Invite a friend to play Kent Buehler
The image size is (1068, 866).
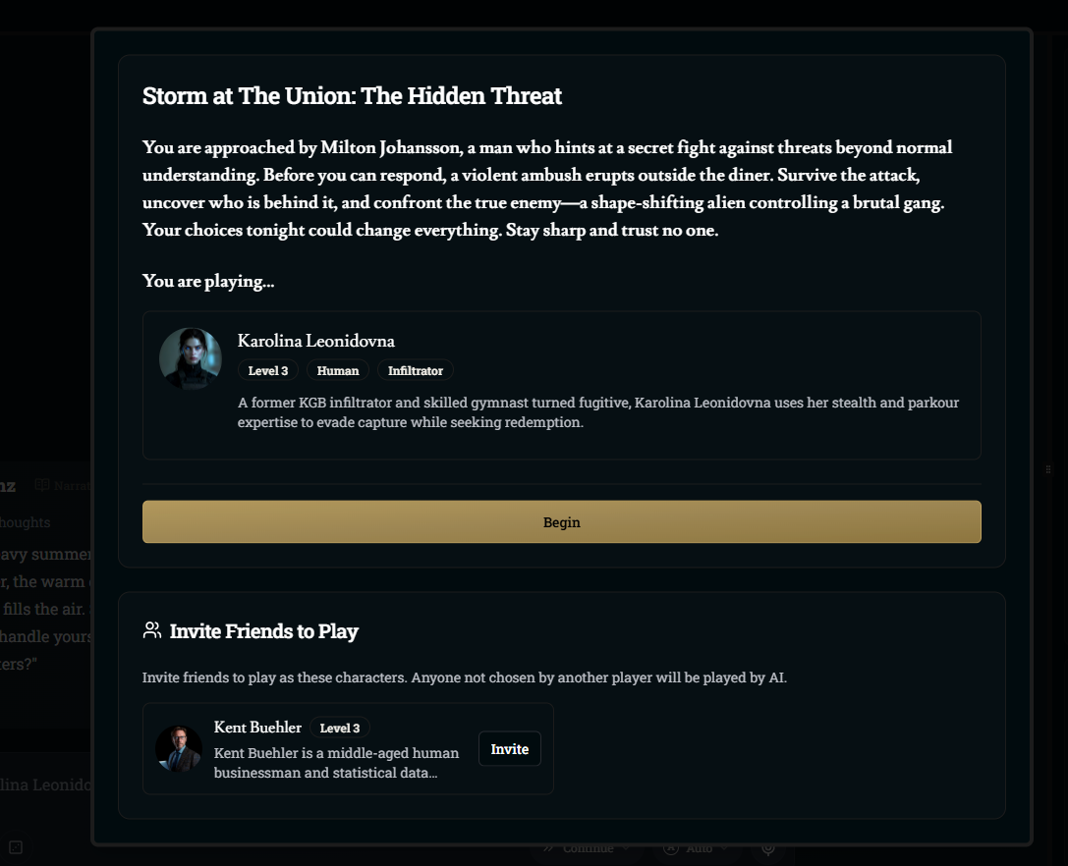[510, 749]
